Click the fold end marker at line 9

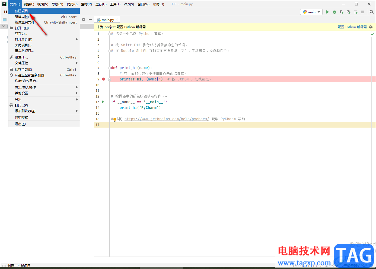[109, 79]
